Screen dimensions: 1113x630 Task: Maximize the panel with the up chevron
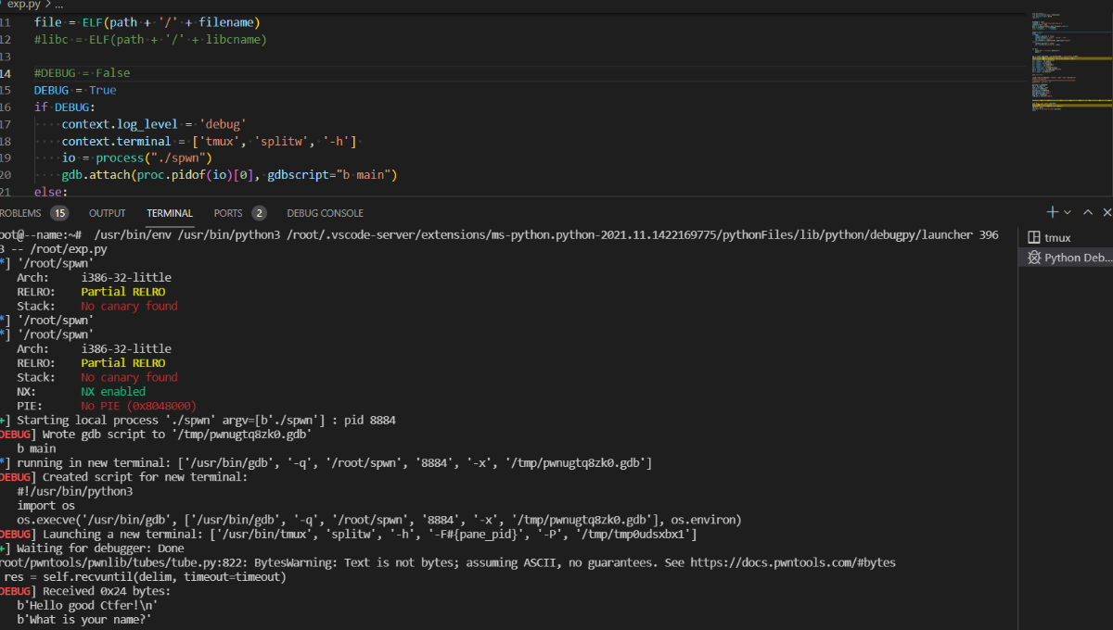(x=1088, y=212)
